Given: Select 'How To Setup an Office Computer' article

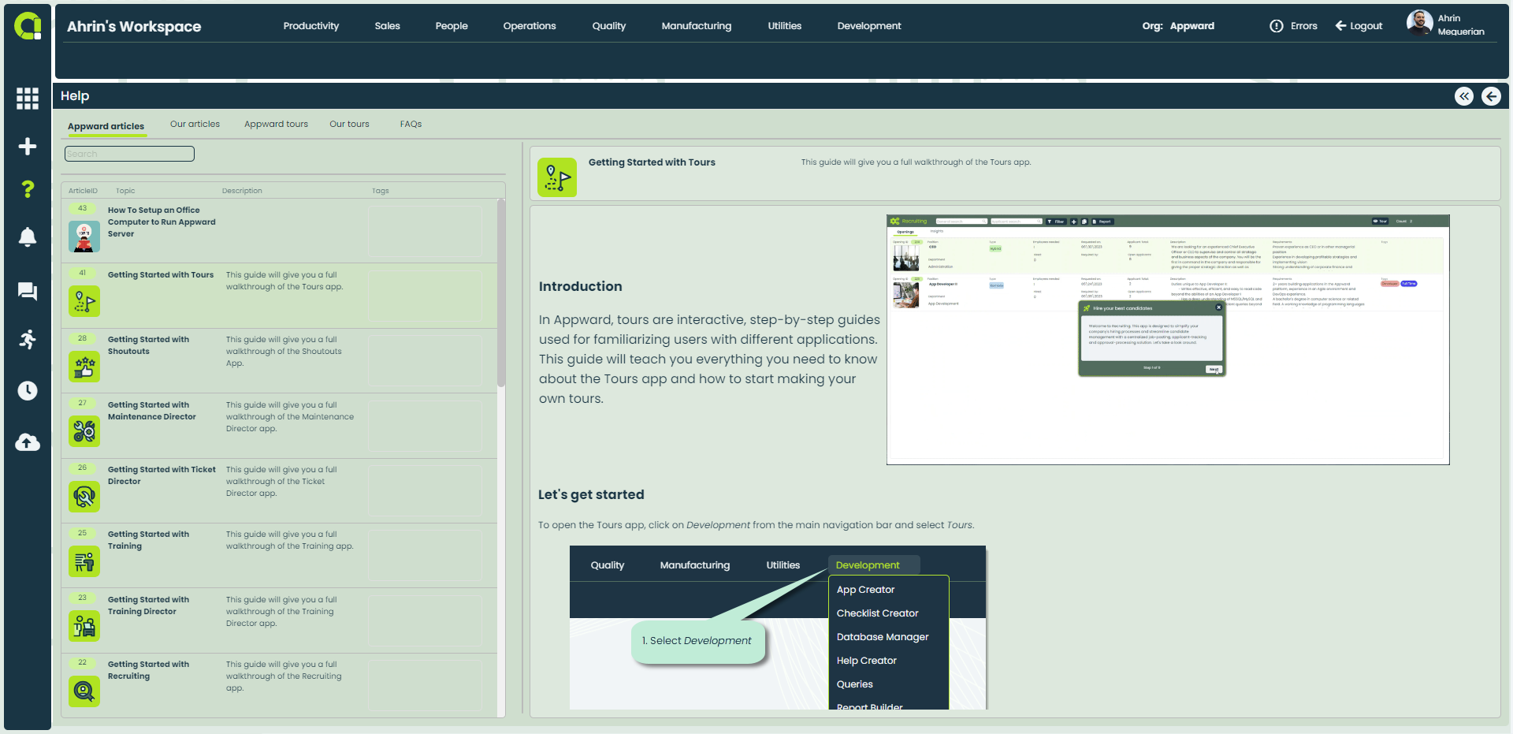Looking at the screenshot, I should [280, 231].
